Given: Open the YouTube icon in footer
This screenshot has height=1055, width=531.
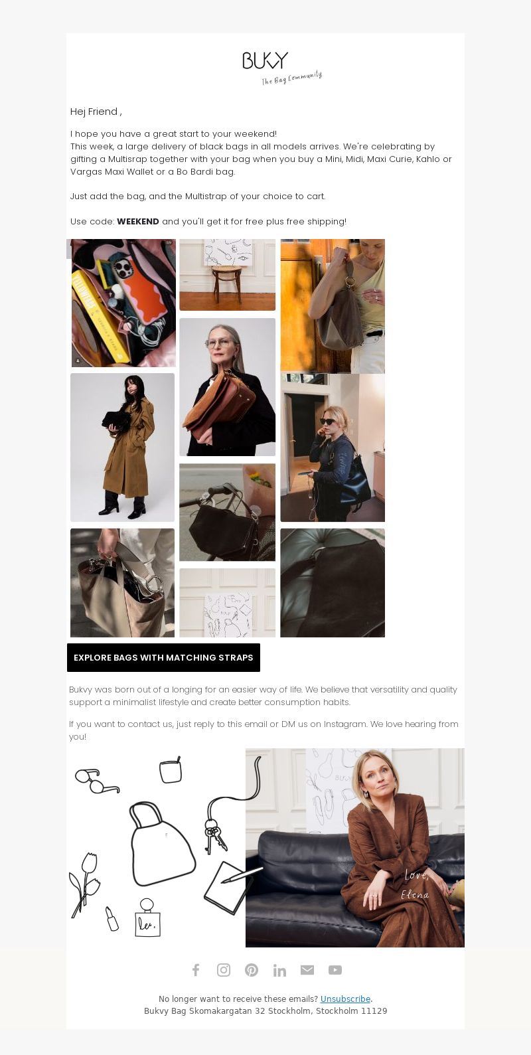Looking at the screenshot, I should pos(335,970).
